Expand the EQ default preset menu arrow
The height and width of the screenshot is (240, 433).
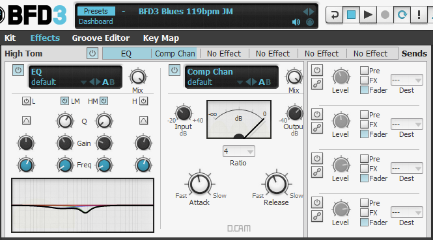tap(83, 82)
